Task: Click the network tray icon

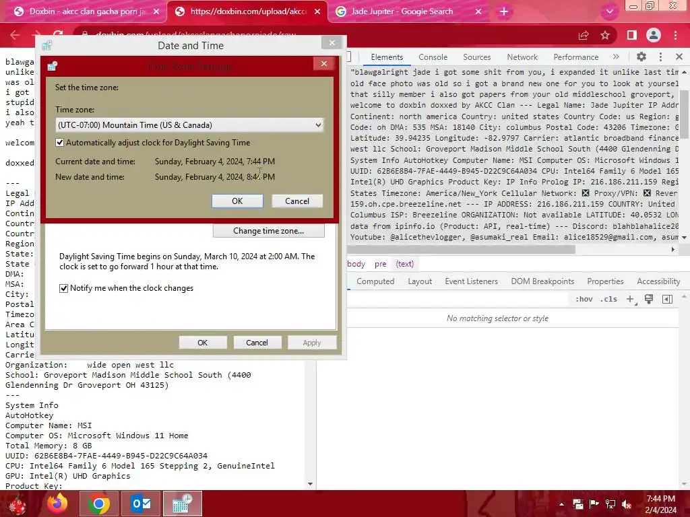Action: point(610,504)
